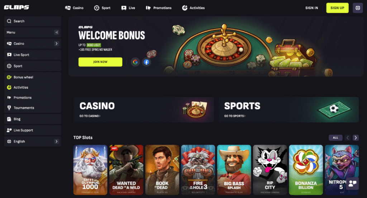Show next TOP Slots with right arrow
367x198 pixels.
356,138
